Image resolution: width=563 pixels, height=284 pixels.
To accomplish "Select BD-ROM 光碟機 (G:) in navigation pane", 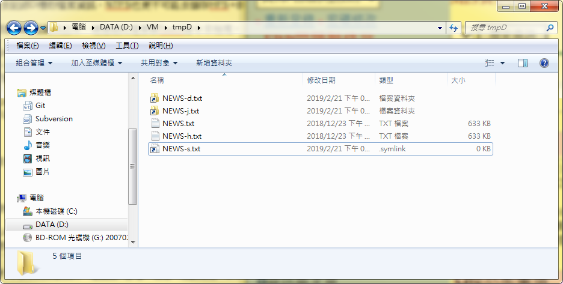I will (82, 238).
